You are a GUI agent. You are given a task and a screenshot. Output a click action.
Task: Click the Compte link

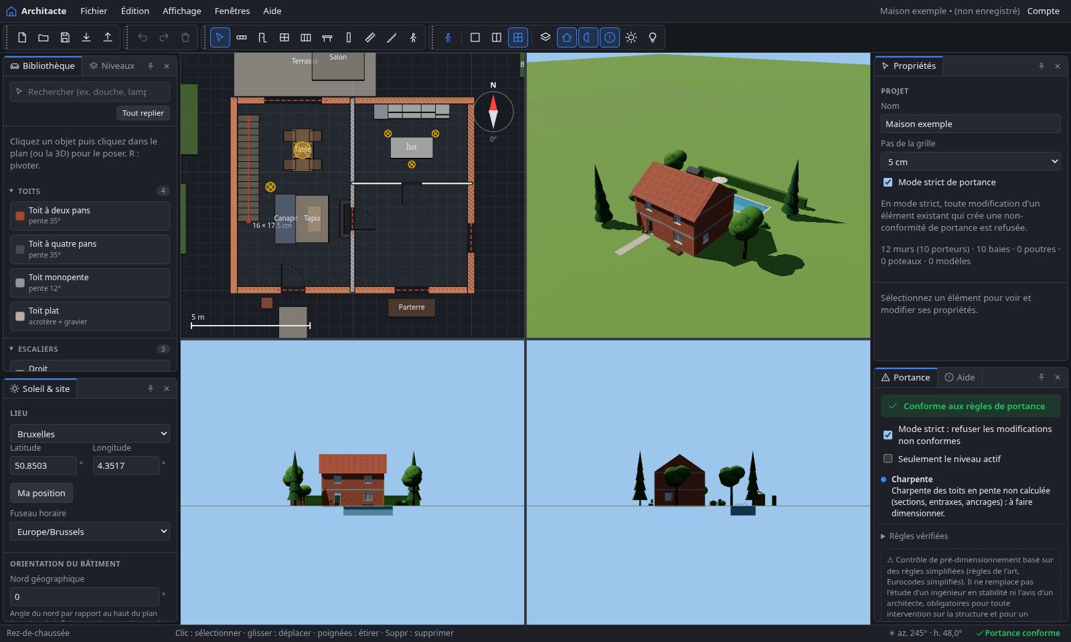(x=1043, y=11)
